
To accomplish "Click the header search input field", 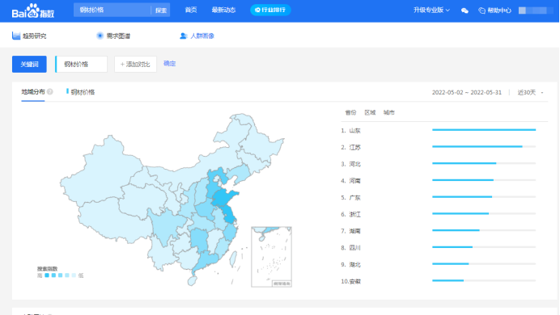I will click(112, 10).
